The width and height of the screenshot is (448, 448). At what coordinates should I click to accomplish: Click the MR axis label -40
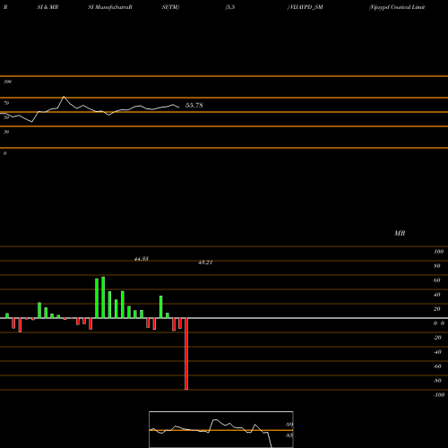click(437, 352)
